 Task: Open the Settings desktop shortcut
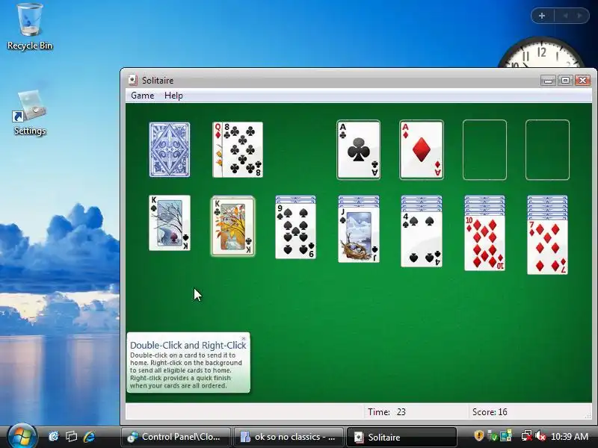tap(30, 113)
